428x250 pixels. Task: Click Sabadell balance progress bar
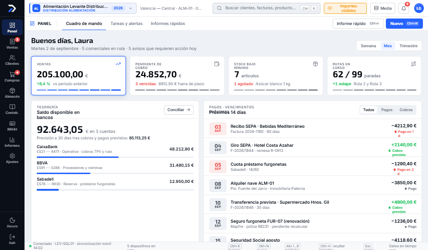click(x=115, y=190)
